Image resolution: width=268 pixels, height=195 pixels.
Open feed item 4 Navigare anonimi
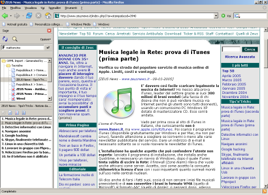coord(16,131)
